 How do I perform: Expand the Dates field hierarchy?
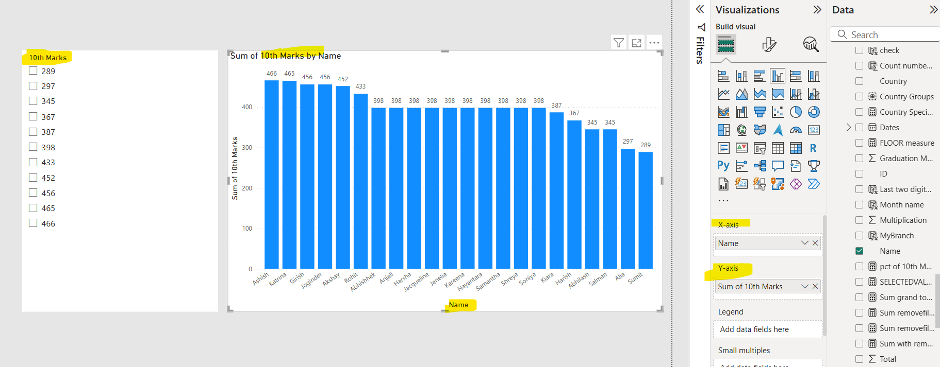click(x=849, y=127)
